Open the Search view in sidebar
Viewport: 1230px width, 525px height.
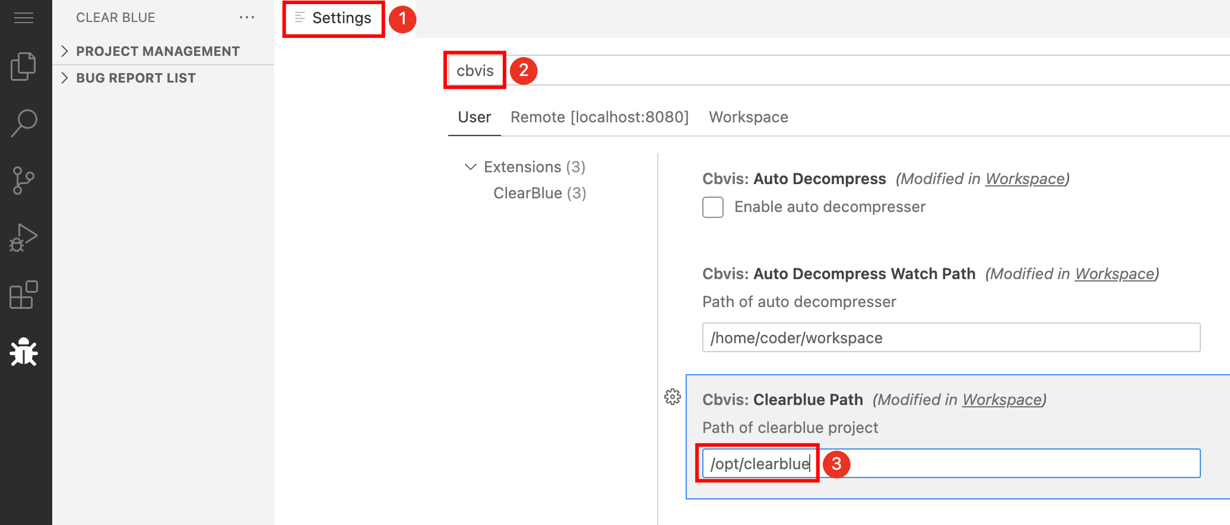pyautogui.click(x=24, y=123)
